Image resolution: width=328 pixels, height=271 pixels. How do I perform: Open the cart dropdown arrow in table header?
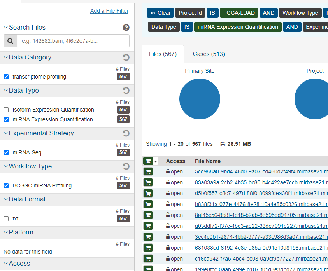coord(156,161)
